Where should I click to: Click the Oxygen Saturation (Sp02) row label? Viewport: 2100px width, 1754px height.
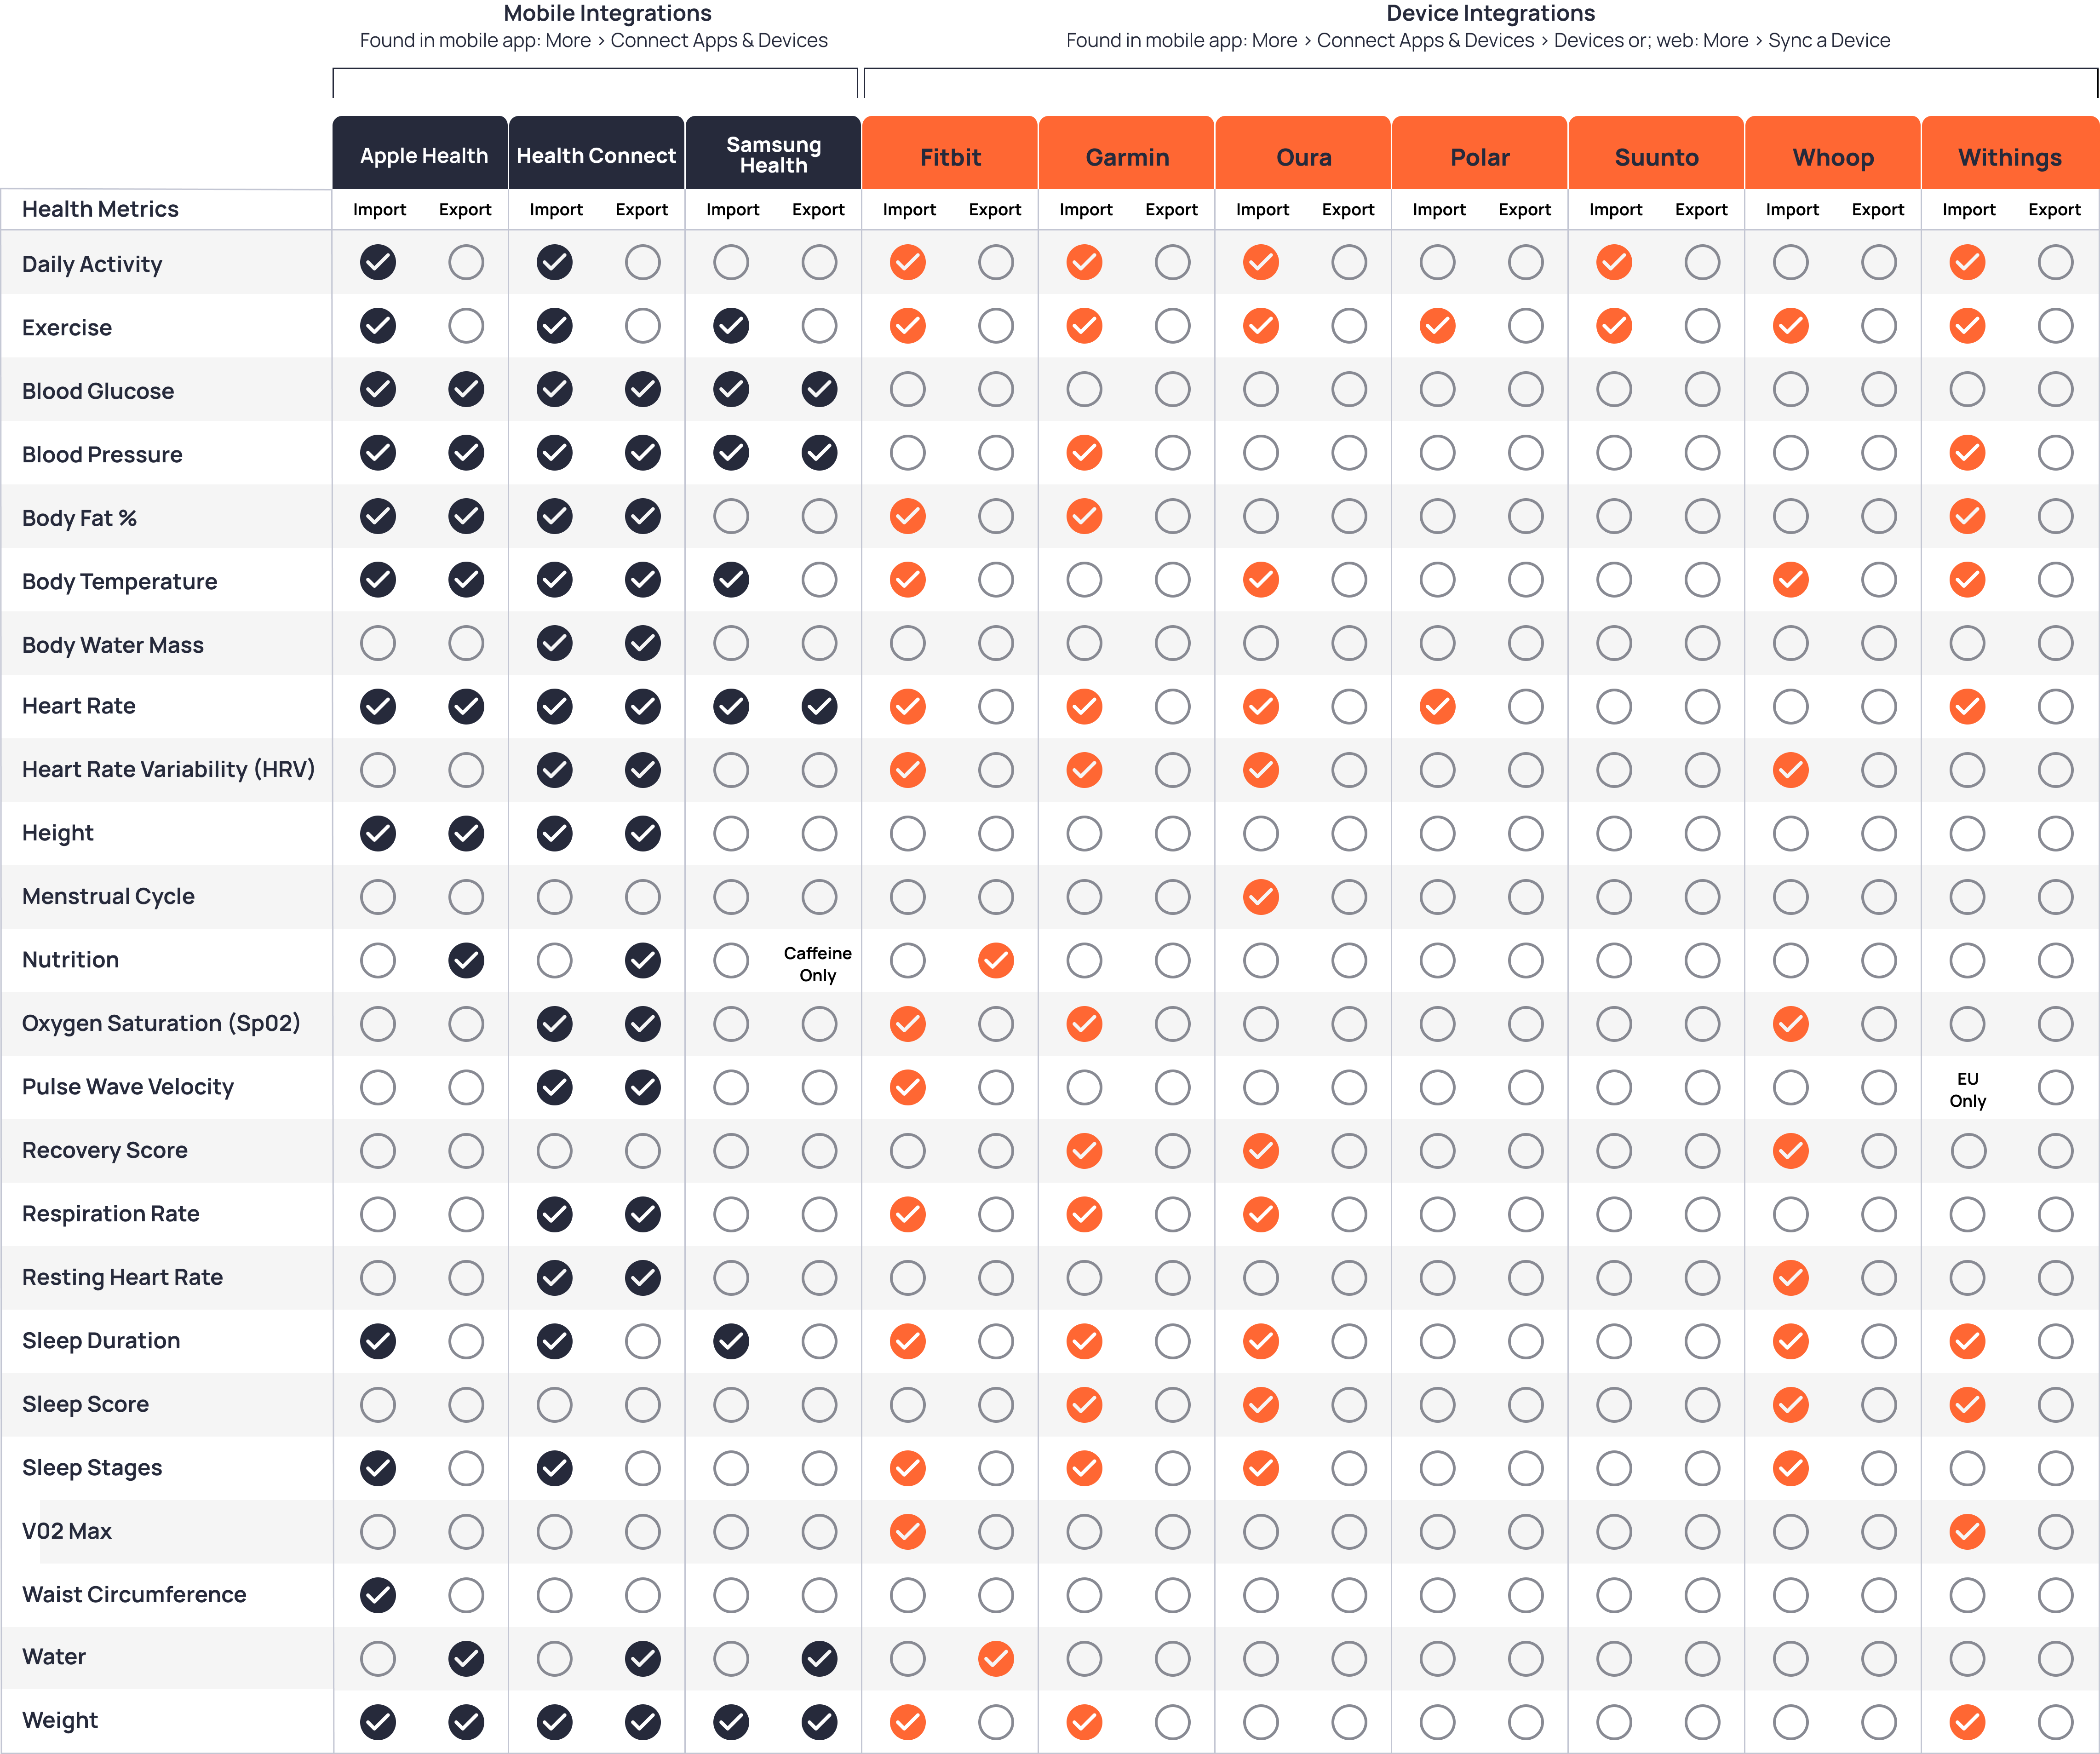point(161,1024)
